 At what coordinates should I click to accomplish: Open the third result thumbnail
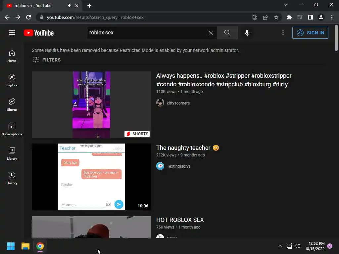click(91, 227)
